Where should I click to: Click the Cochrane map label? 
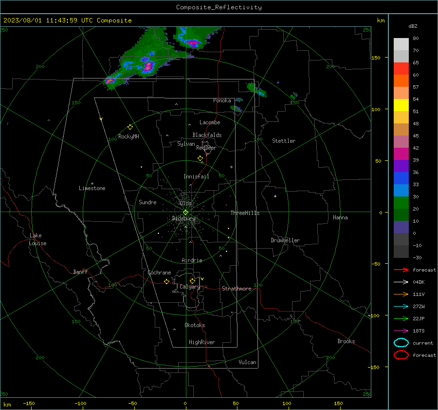pyautogui.click(x=159, y=273)
